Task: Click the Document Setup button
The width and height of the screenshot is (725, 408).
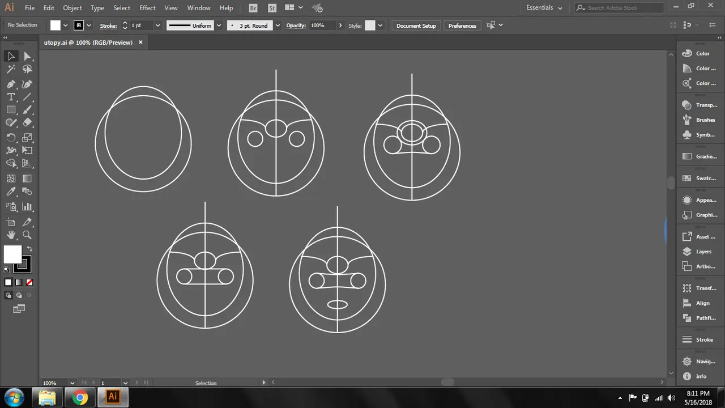Action: (x=416, y=25)
